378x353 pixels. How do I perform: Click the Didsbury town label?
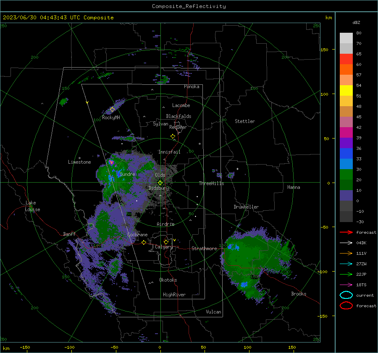point(159,188)
